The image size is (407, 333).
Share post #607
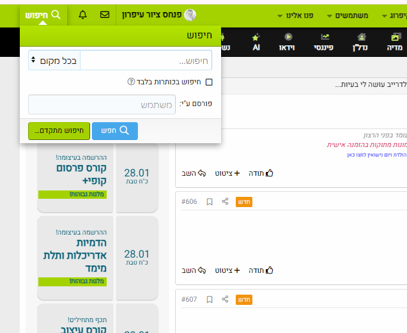(225, 299)
